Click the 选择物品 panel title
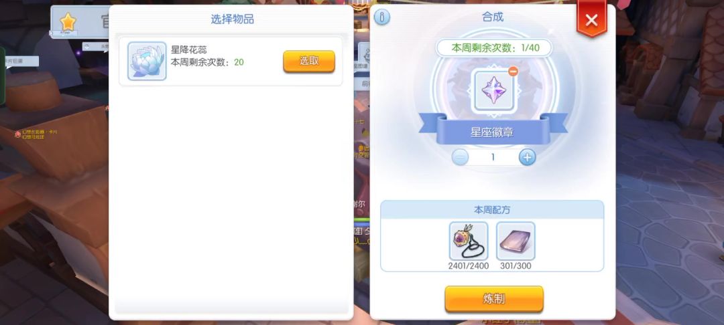 [x=232, y=19]
